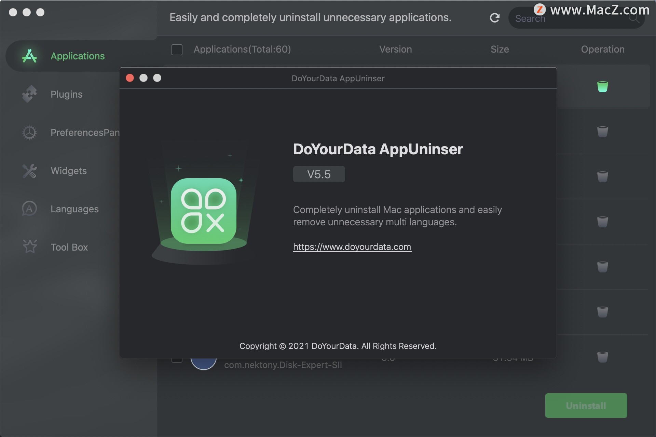Tick the Disk-Expert row checkbox
This screenshot has height=437, width=656.
click(x=177, y=360)
